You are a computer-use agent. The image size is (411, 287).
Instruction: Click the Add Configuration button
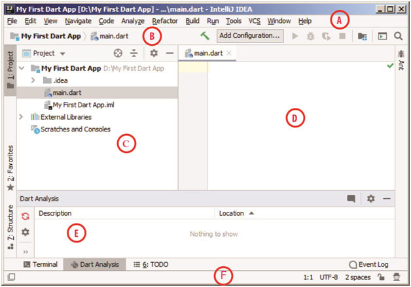249,36
